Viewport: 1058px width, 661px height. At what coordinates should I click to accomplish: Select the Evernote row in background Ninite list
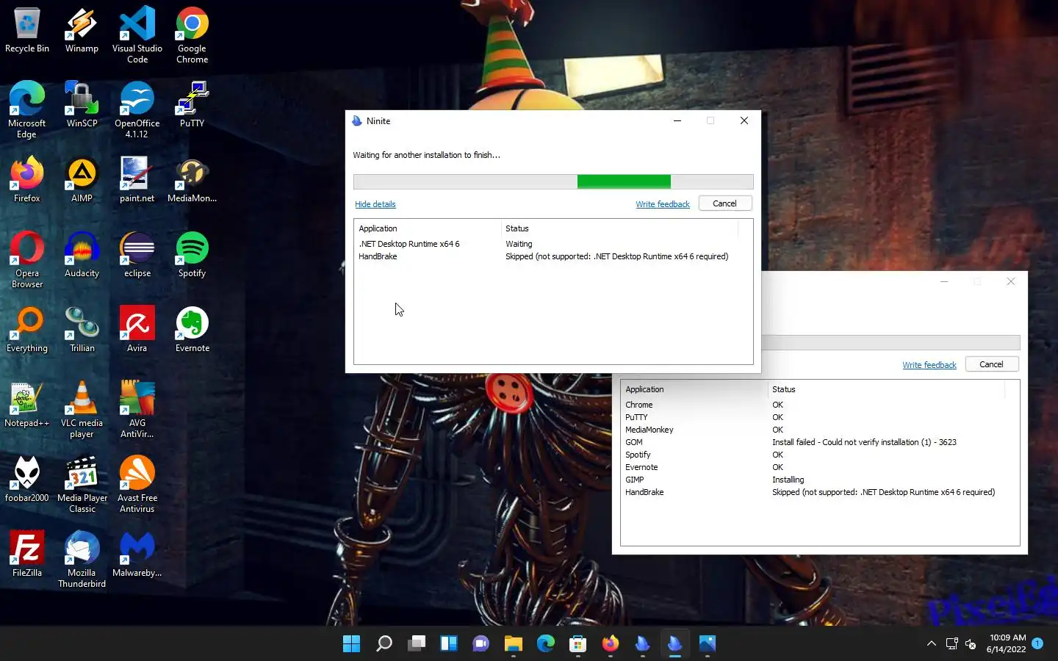pos(819,467)
